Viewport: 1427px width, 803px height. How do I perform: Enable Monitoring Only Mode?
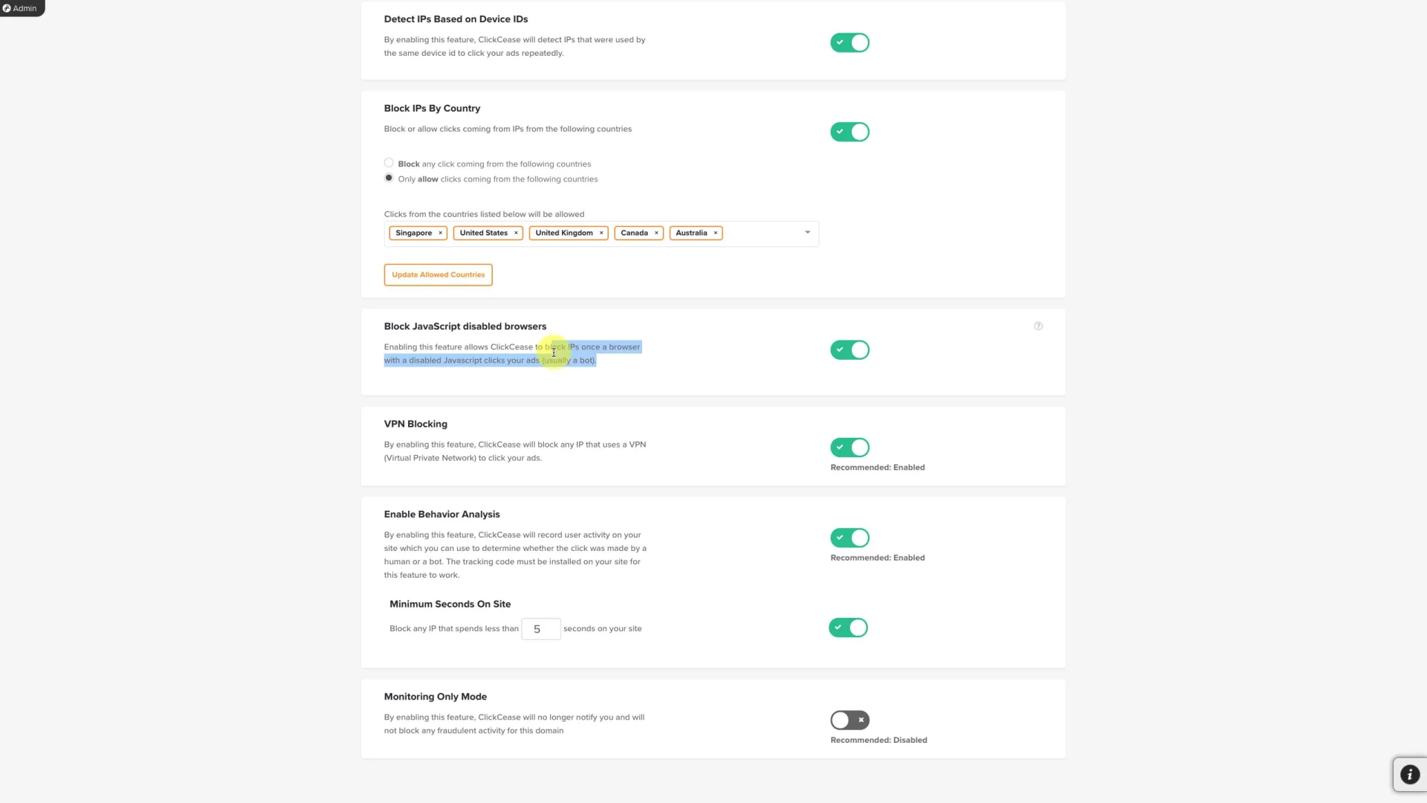pos(850,720)
